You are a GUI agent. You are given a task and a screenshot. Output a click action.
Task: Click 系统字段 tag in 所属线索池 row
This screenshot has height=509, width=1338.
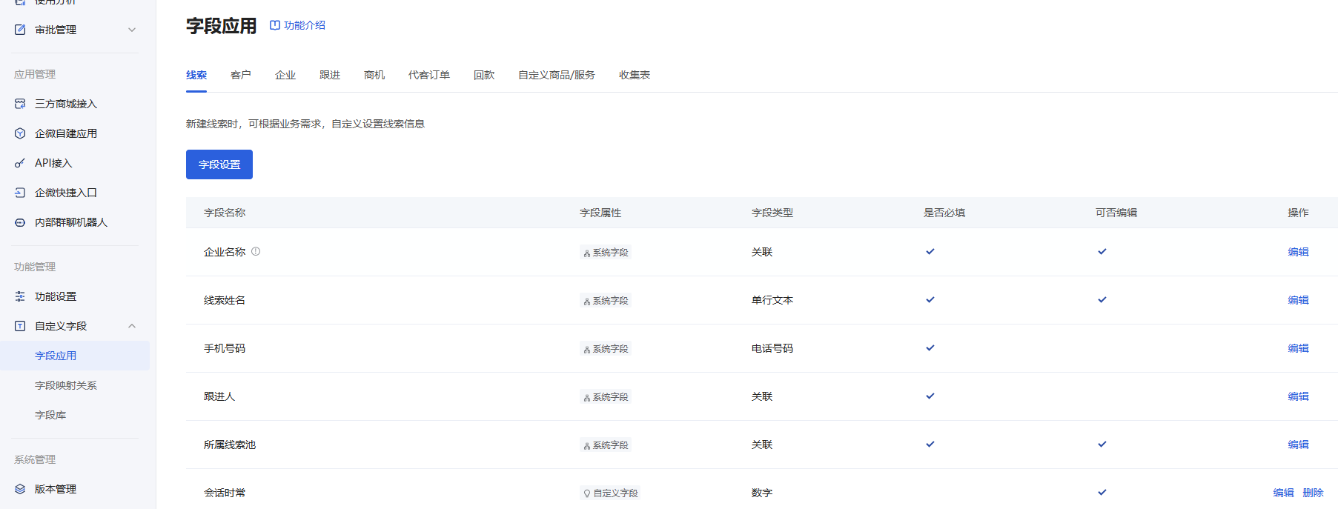click(x=606, y=445)
